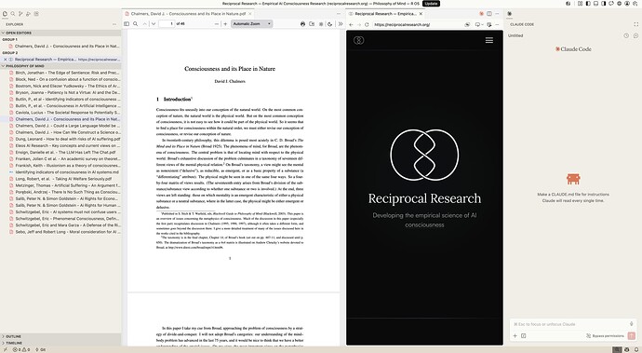Open Caviola, Lucius - The Societal Response file
Image resolution: width=642 pixels, height=353 pixels.
pos(60,113)
